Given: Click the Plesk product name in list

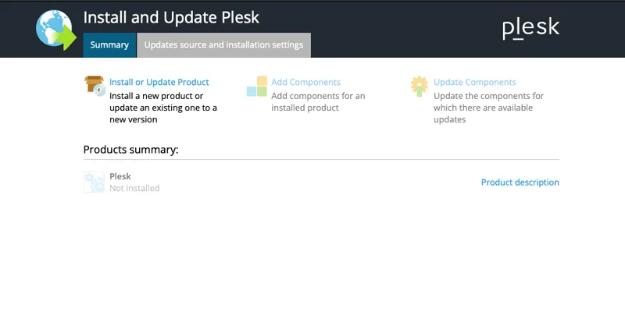Looking at the screenshot, I should point(120,176).
